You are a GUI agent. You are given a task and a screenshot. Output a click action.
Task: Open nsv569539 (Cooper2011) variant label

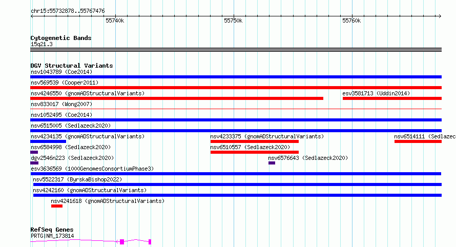tap(65, 83)
